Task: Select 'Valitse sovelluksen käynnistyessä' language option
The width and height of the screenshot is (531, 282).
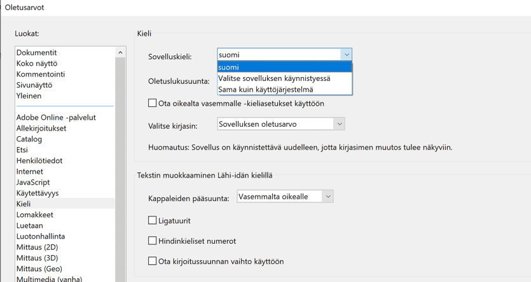Action: 284,78
